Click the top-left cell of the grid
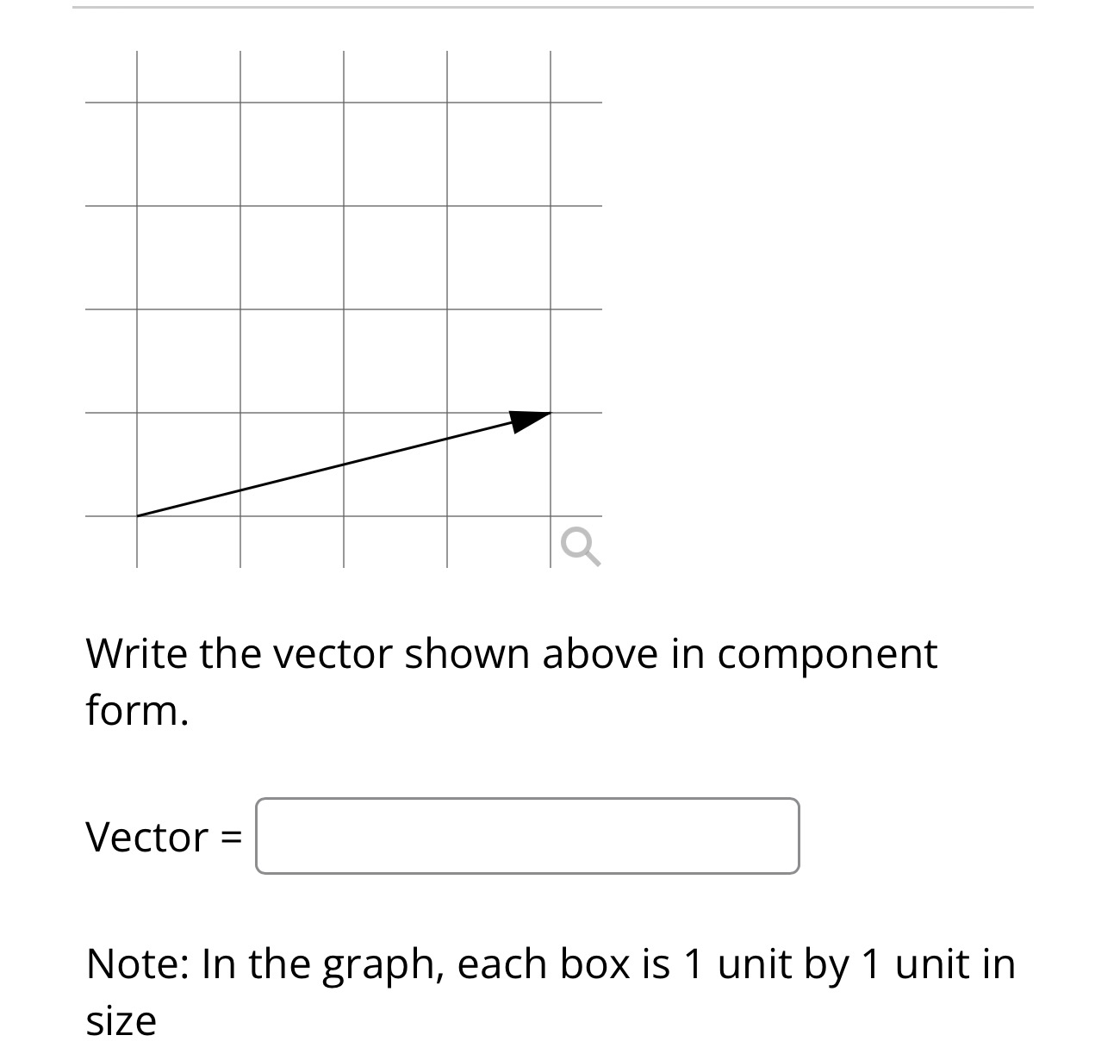The image size is (1095, 1054). [188, 153]
